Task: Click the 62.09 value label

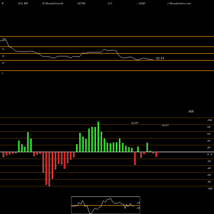Action: (x=135, y=123)
